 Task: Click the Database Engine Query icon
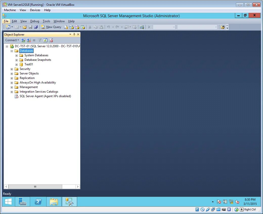coord(66,27)
